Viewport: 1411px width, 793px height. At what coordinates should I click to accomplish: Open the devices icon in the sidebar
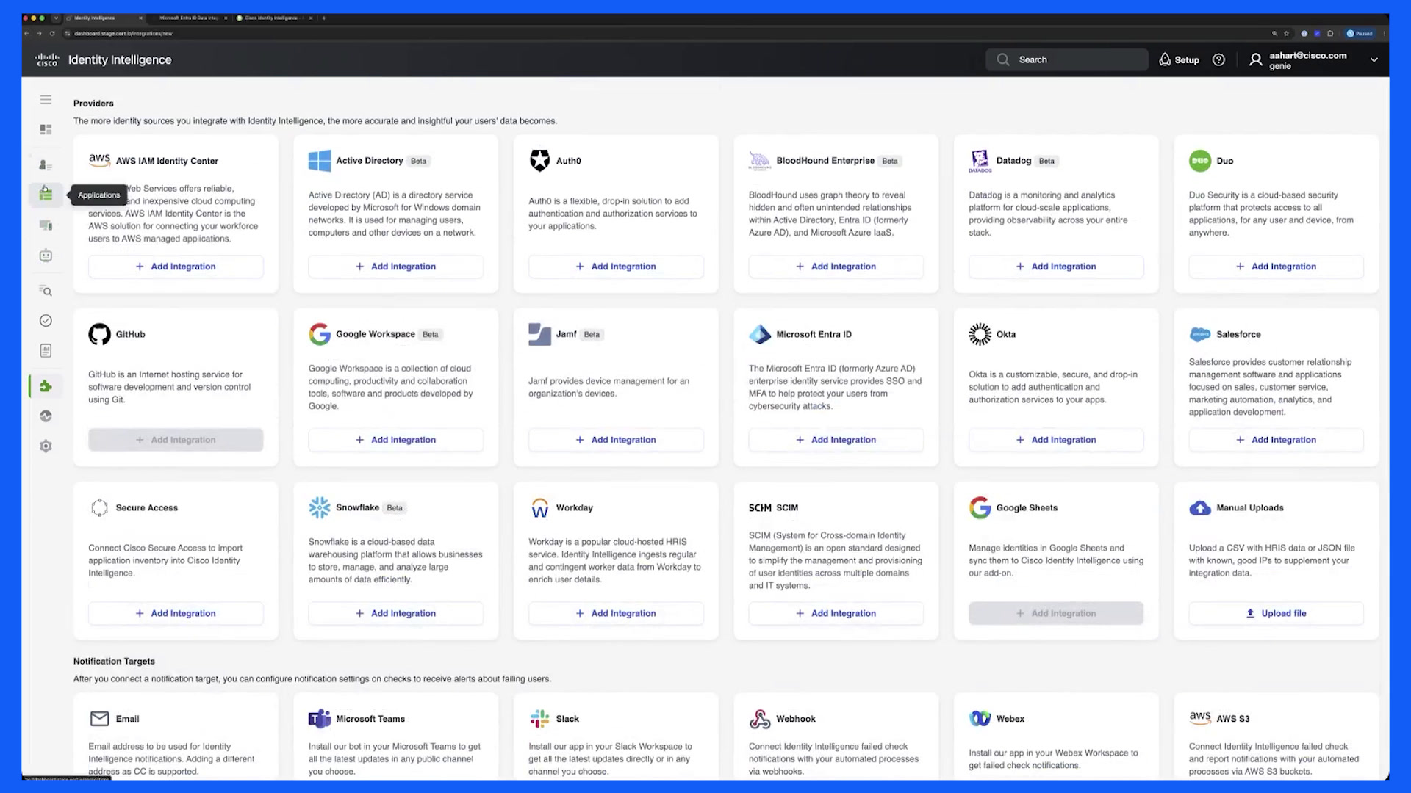click(46, 225)
